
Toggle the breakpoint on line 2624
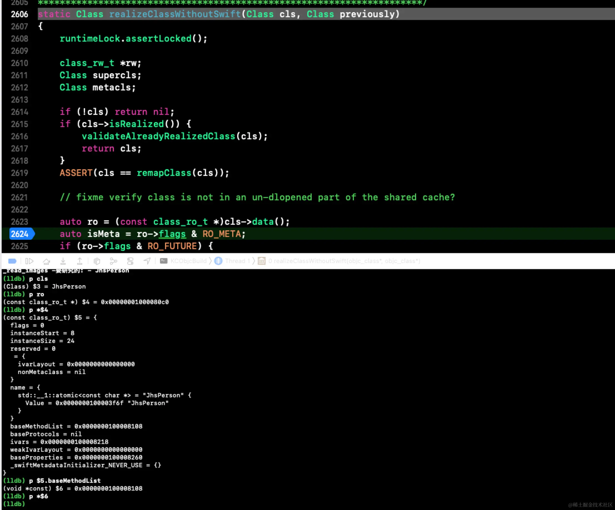click(x=20, y=234)
